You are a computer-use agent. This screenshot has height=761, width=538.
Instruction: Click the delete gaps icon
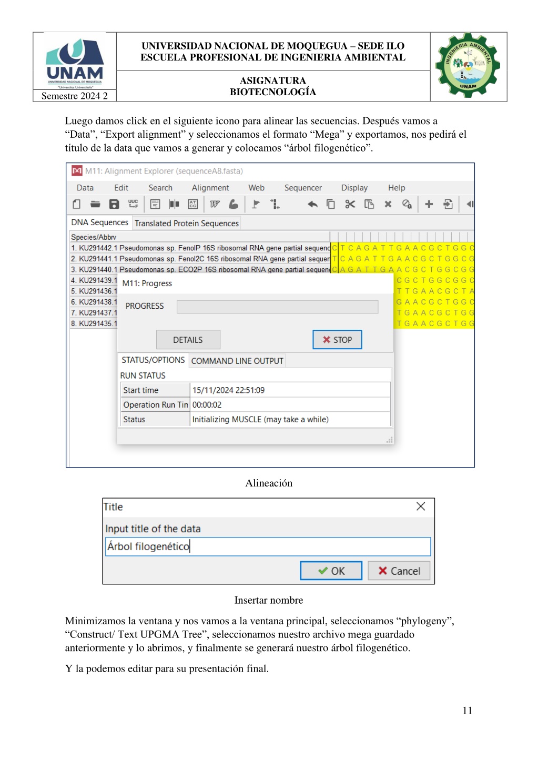coord(407,204)
